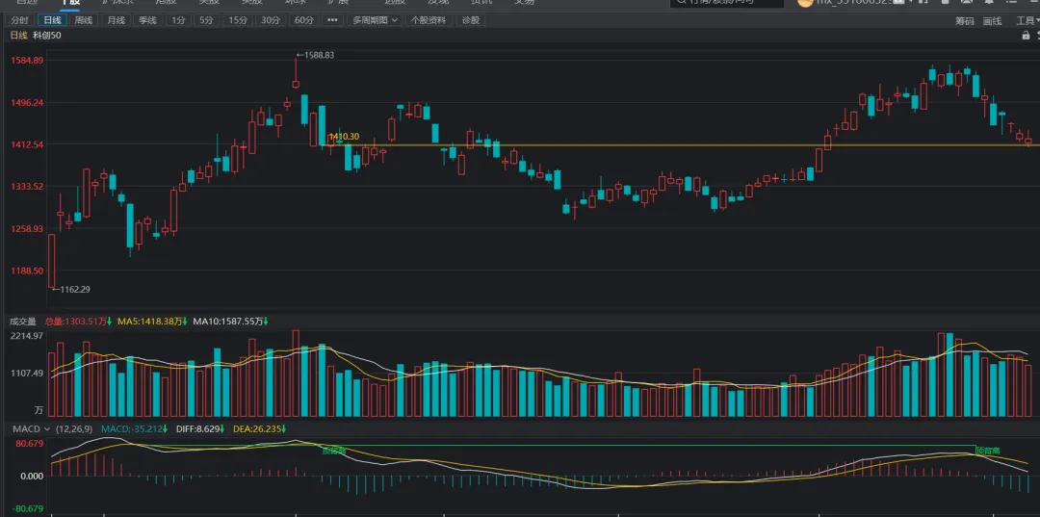Click the search box at top

[726, 3]
